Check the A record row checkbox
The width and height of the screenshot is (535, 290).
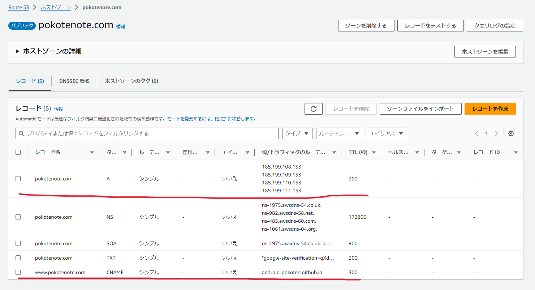point(18,179)
